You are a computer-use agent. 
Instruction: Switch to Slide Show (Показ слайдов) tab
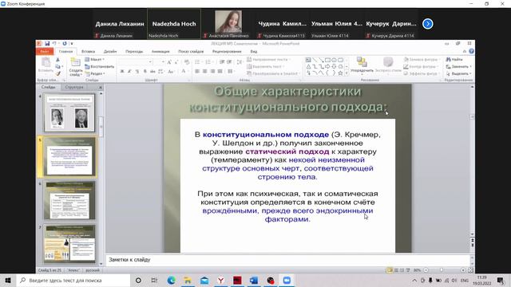[191, 51]
